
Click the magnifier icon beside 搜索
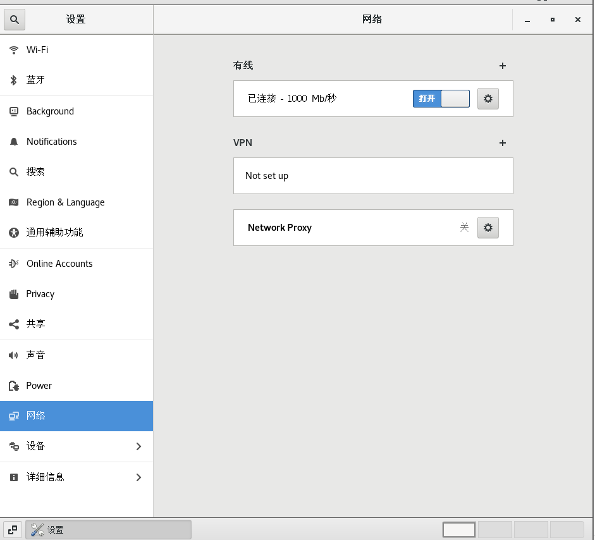coord(14,172)
